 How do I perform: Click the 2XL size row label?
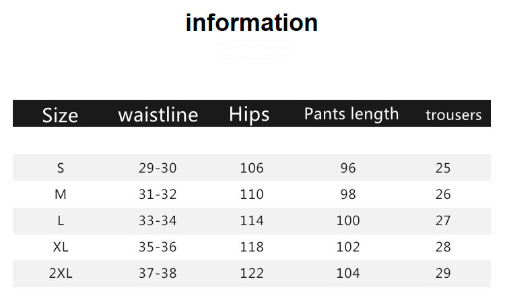coord(61,273)
